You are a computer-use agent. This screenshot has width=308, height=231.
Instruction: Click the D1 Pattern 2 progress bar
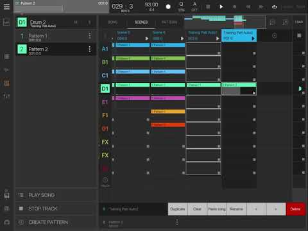(61, 6)
